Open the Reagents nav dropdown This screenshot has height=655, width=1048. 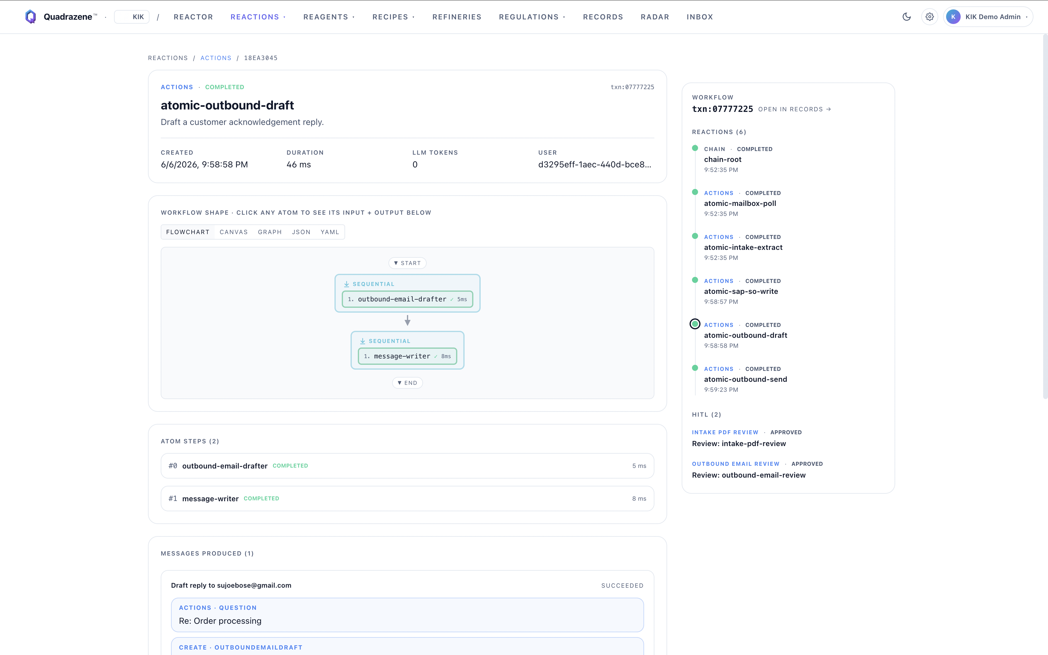coord(329,17)
